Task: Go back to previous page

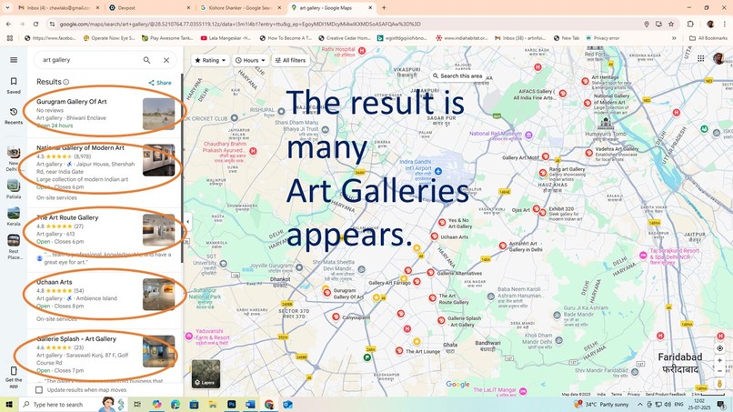Action: (x=9, y=24)
